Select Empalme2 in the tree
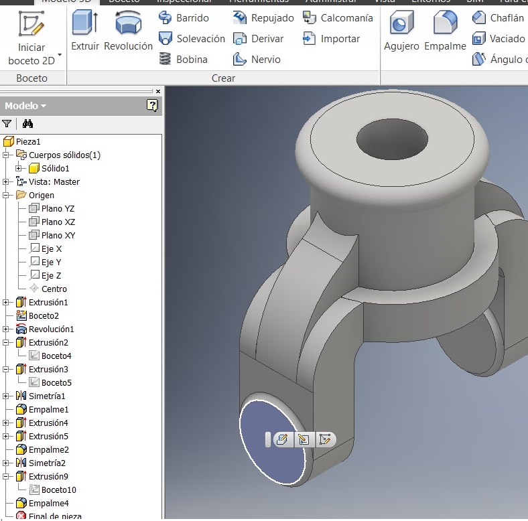This screenshot has height=521, width=528. click(x=42, y=449)
